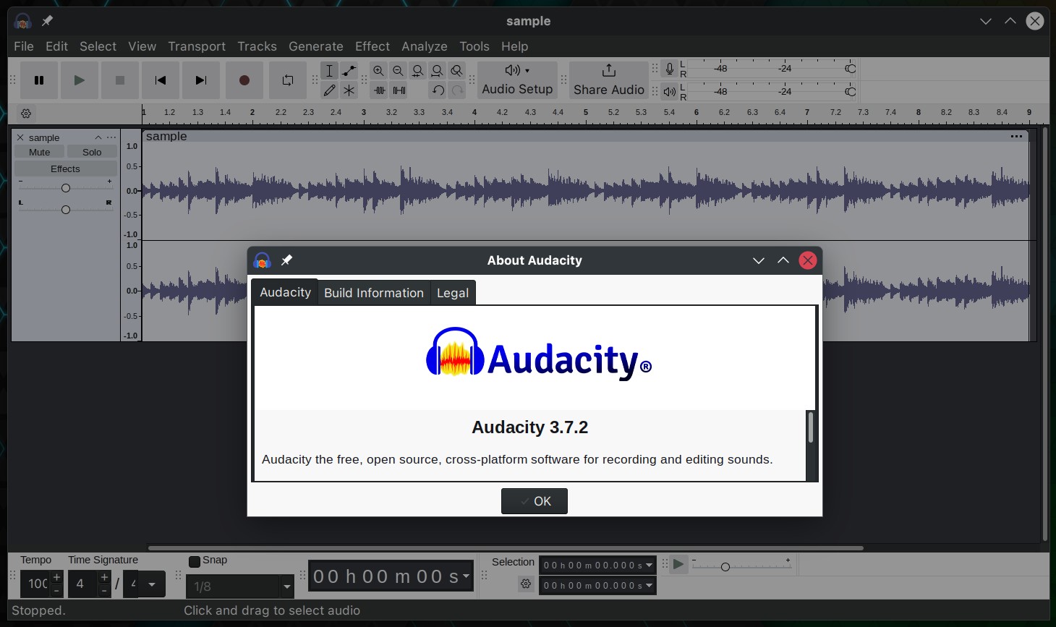
Task: Solo the sample track
Action: 92,152
